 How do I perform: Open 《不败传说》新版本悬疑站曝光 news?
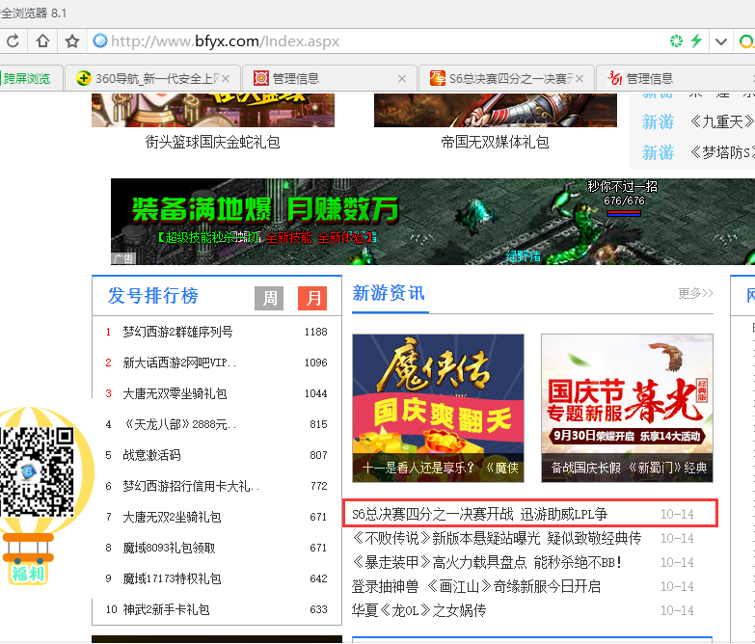click(x=497, y=538)
